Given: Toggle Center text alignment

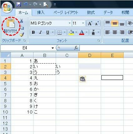Looking at the screenshot, I should tap(115, 32).
